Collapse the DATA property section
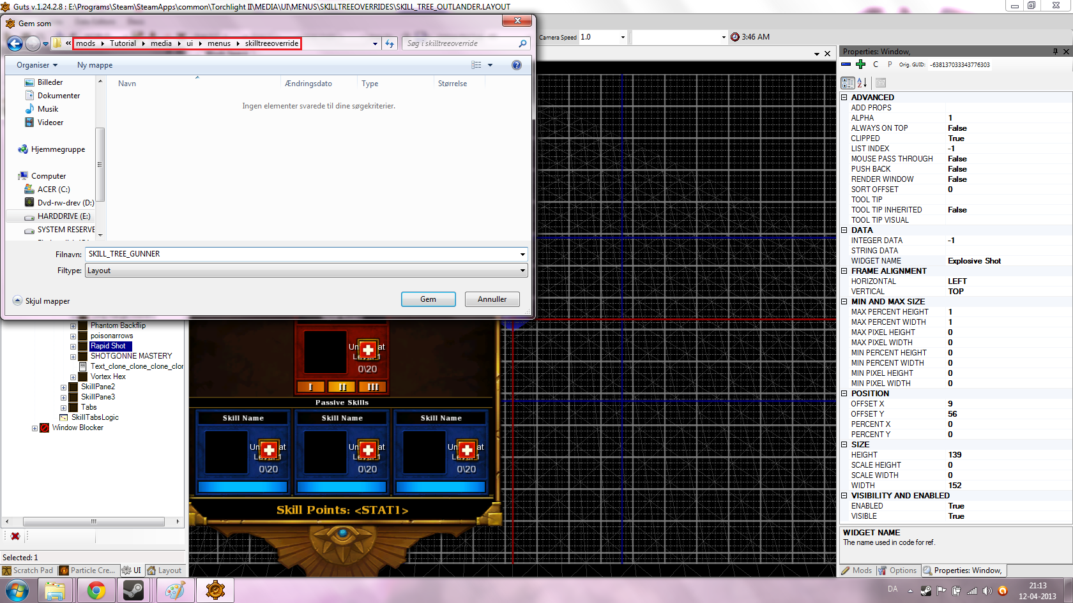The height and width of the screenshot is (603, 1073). coord(844,230)
